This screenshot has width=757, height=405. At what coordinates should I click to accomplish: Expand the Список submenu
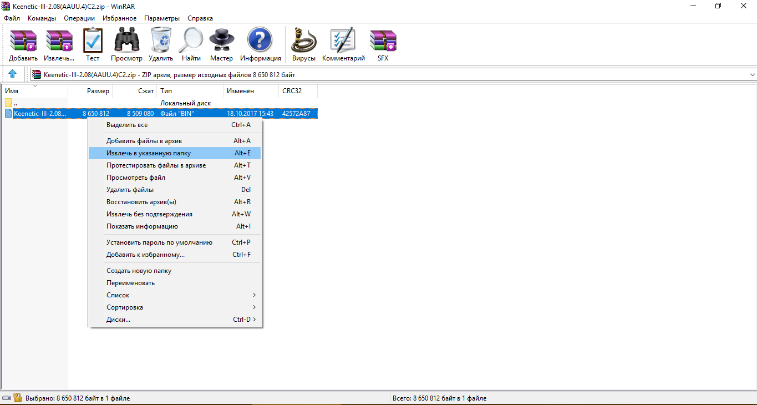[175, 295]
